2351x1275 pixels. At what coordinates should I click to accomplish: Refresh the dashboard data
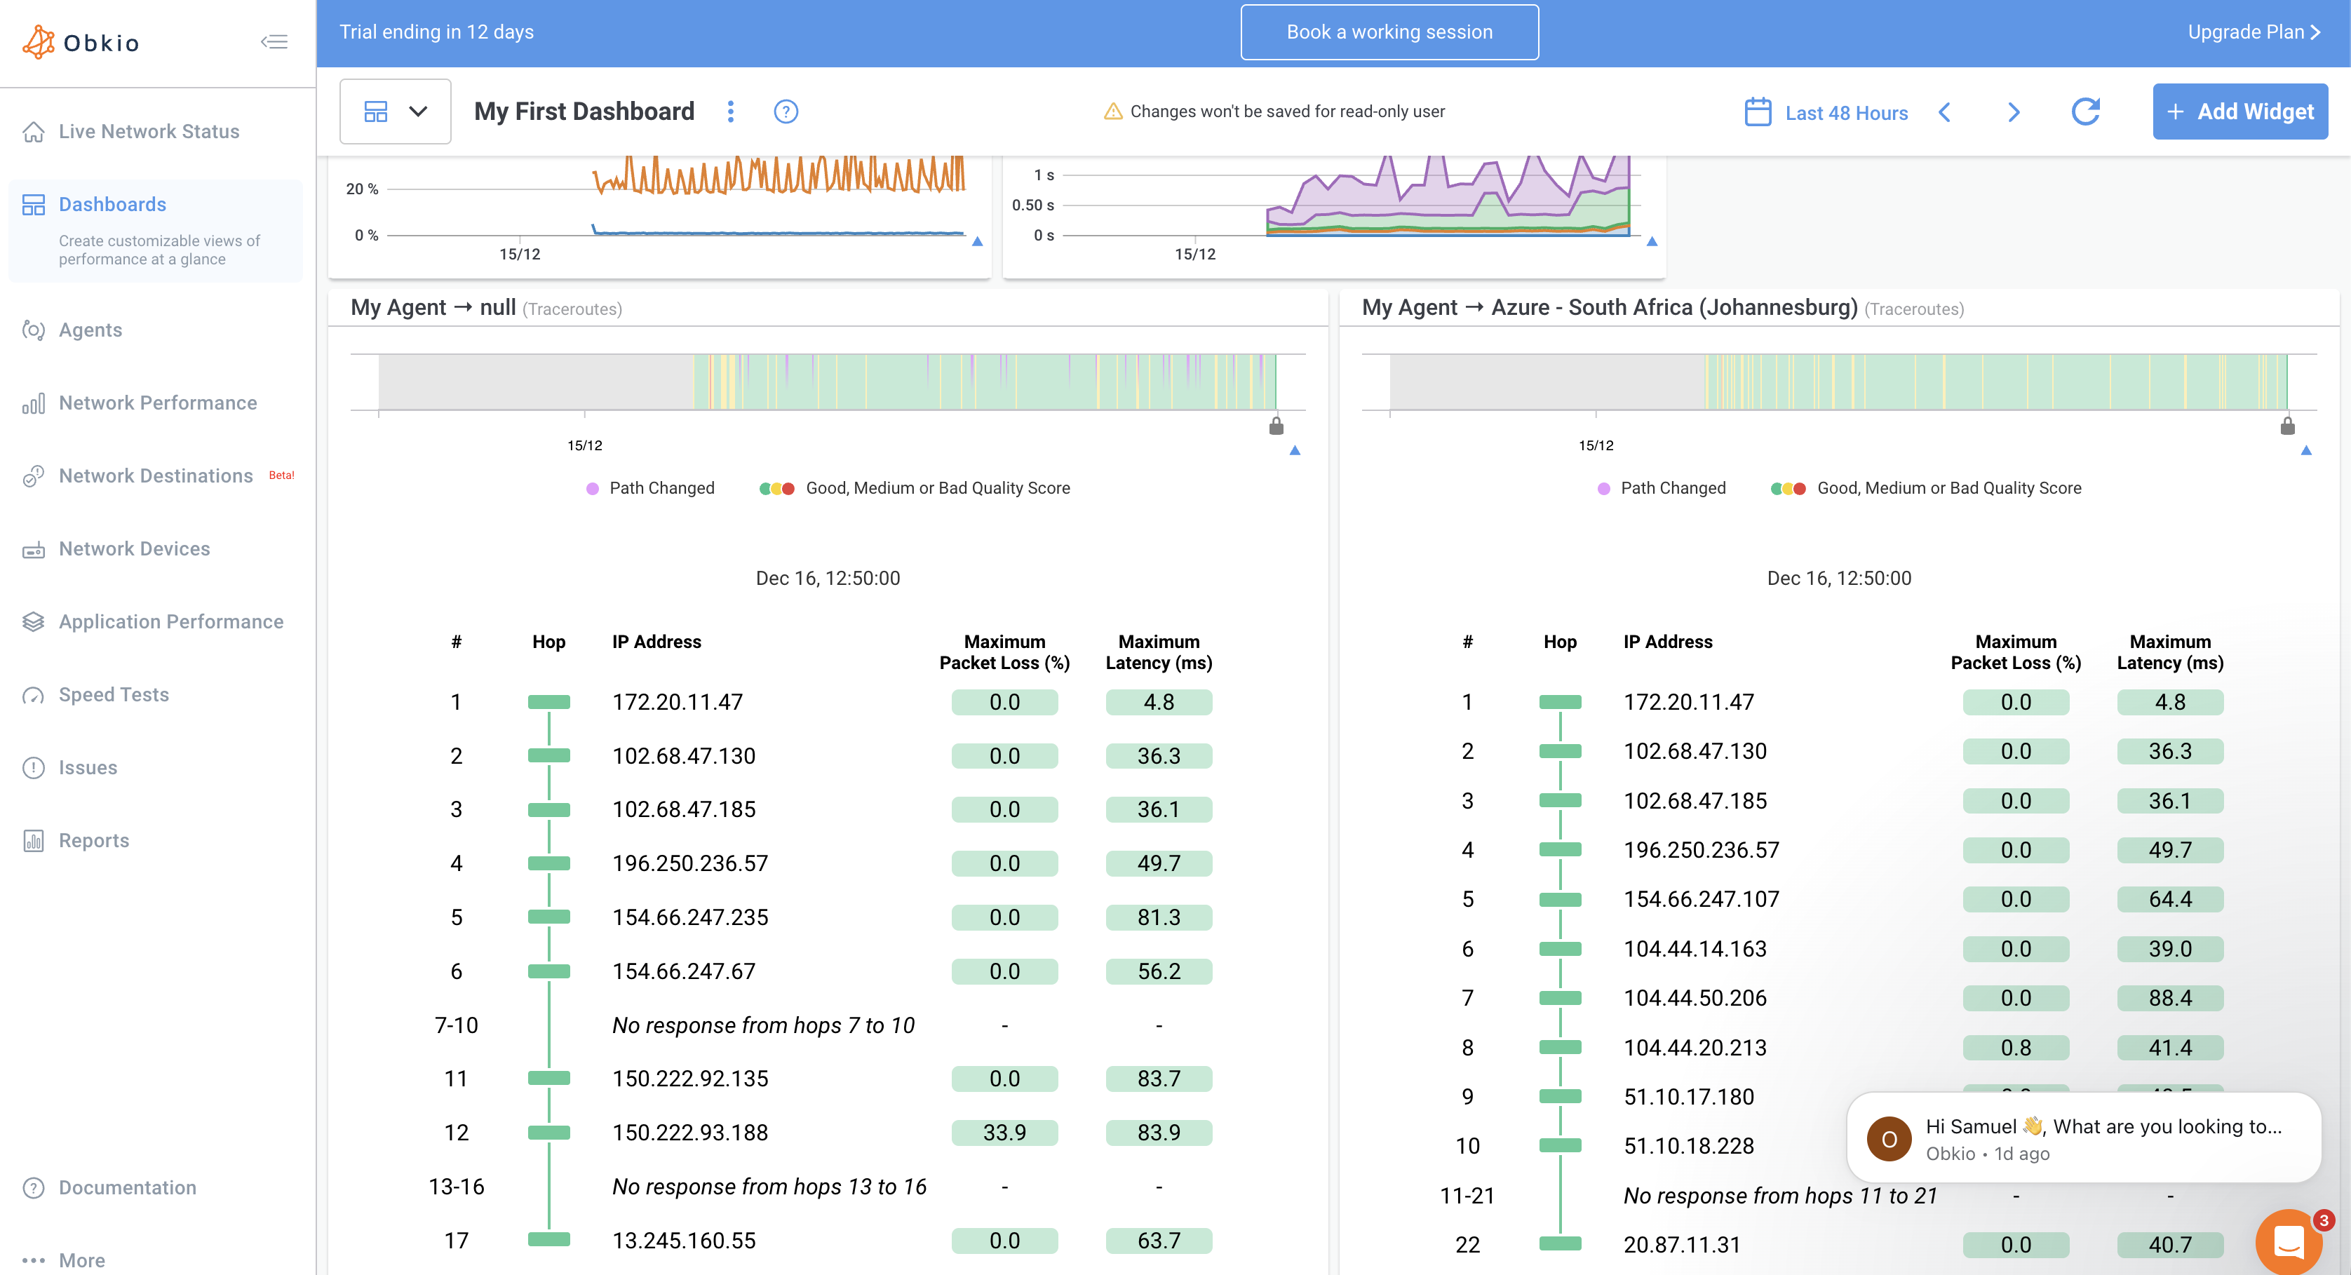(2087, 112)
